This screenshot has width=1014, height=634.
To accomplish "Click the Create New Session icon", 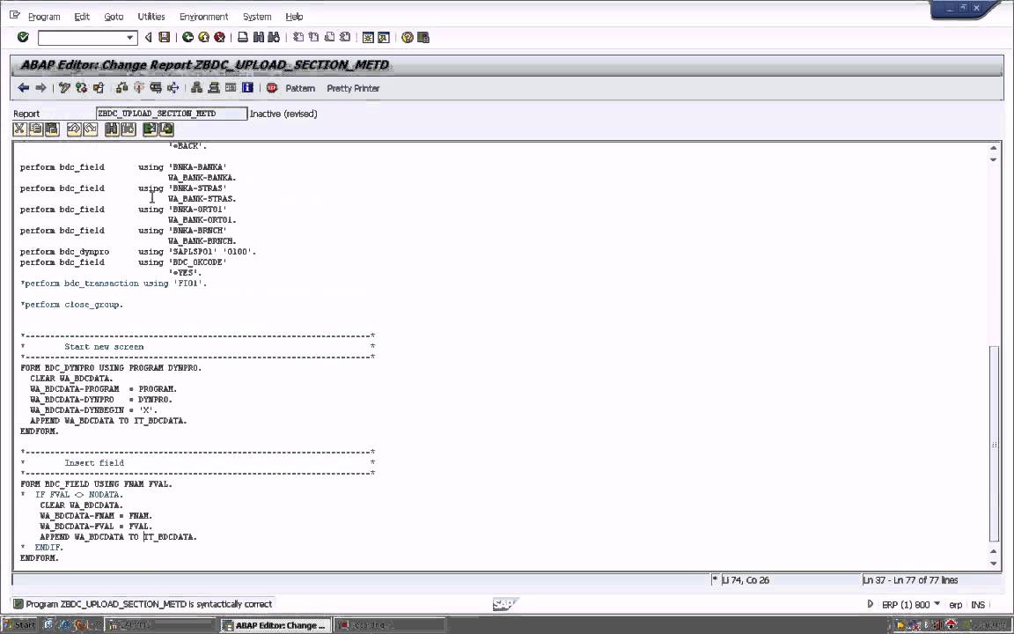I will 368,38.
